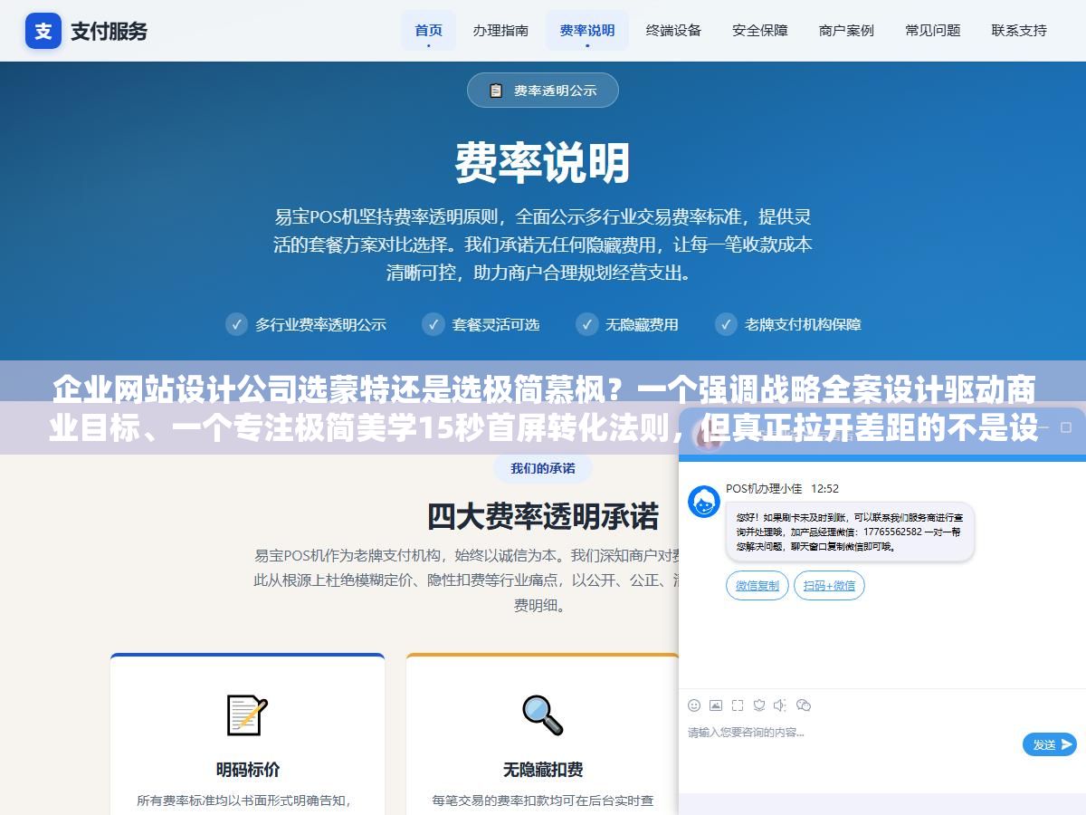
Task: Click checkmark icon beside 无隐藏费用
Action: (586, 324)
